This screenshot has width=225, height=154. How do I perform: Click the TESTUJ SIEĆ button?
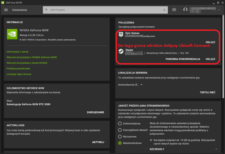pyautogui.click(x=208, y=93)
